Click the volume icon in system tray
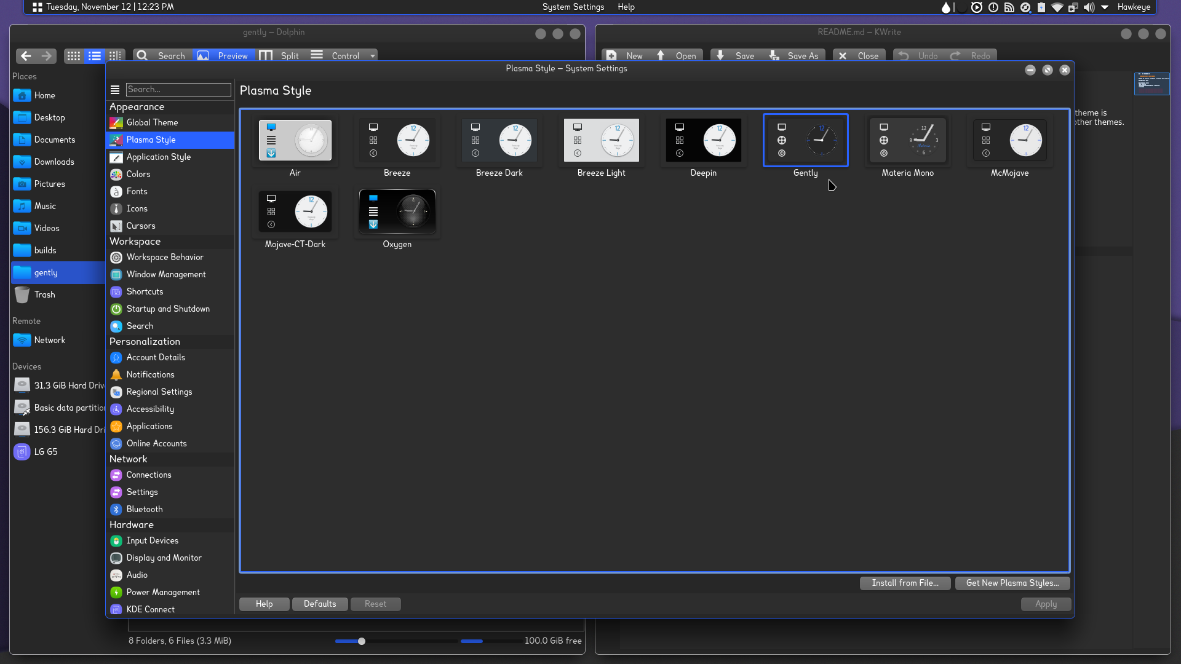The height and width of the screenshot is (664, 1181). 1089,7
